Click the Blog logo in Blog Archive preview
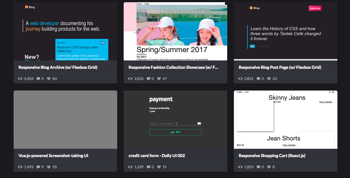350x178 pixels. (x=30, y=7)
